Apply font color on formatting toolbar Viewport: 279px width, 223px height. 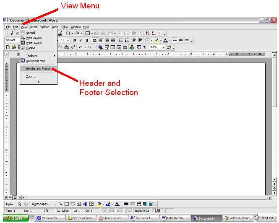pos(165,40)
